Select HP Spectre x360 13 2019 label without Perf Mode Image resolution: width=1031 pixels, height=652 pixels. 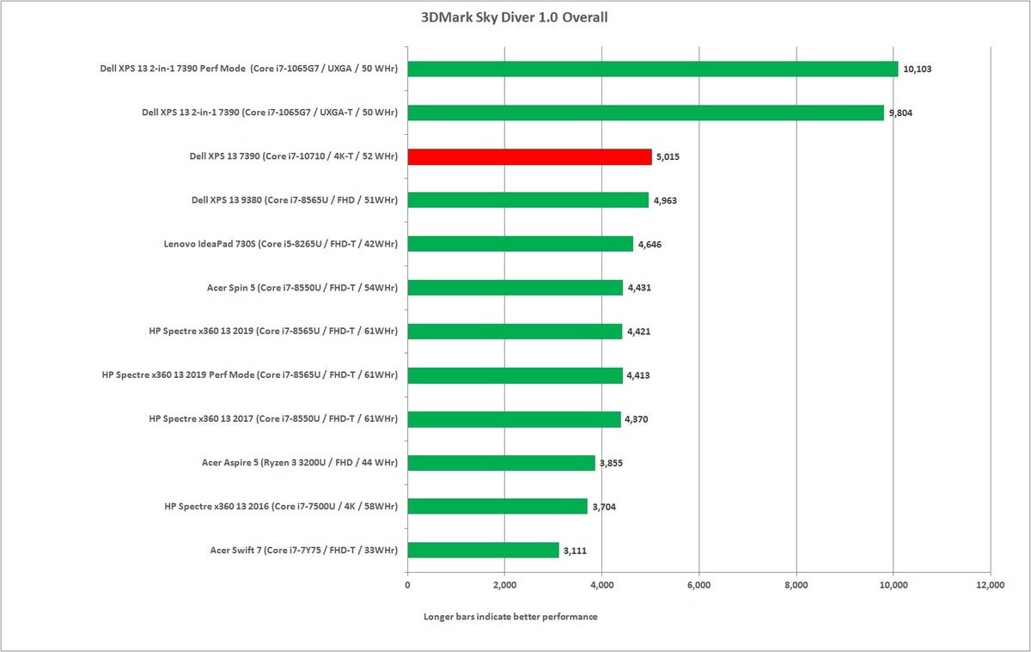273,331
